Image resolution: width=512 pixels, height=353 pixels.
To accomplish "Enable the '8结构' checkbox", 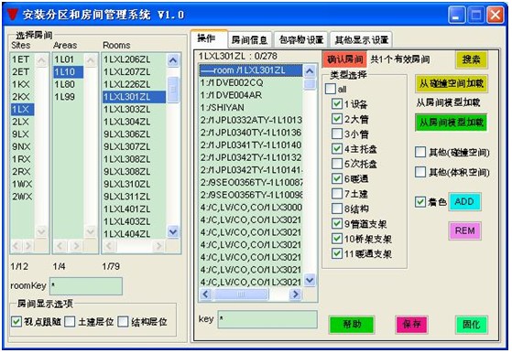I will click(x=337, y=209).
